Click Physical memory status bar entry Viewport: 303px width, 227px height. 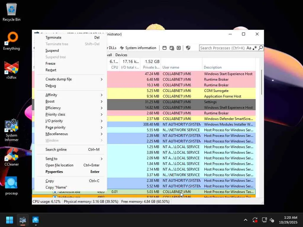pos(91,202)
